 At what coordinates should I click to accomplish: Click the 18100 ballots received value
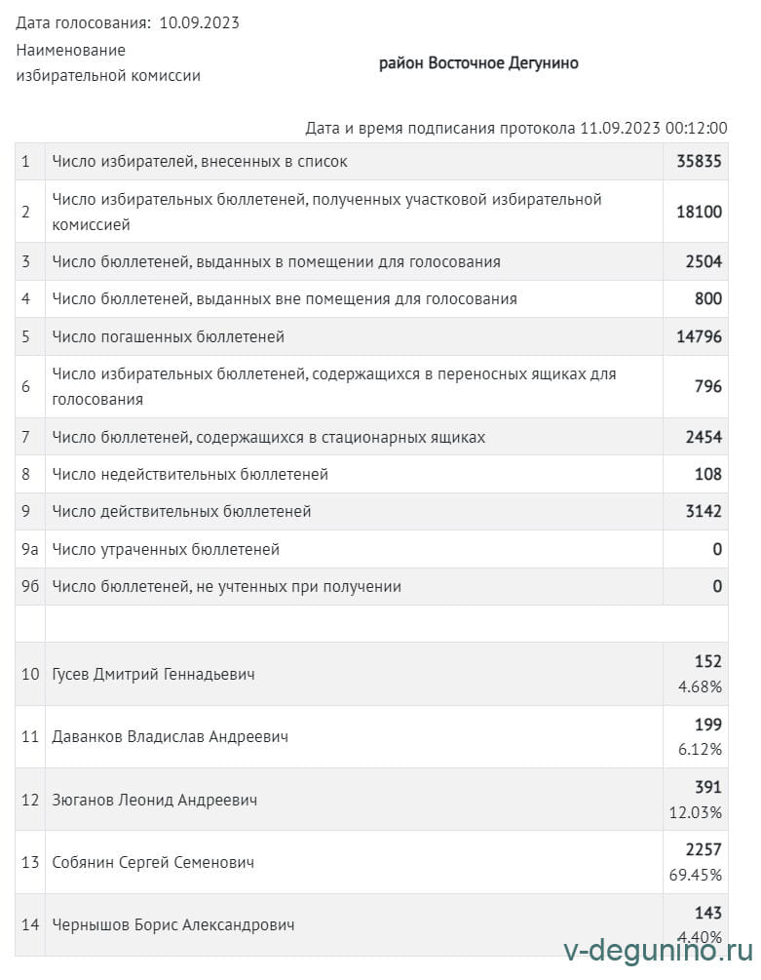tap(699, 212)
